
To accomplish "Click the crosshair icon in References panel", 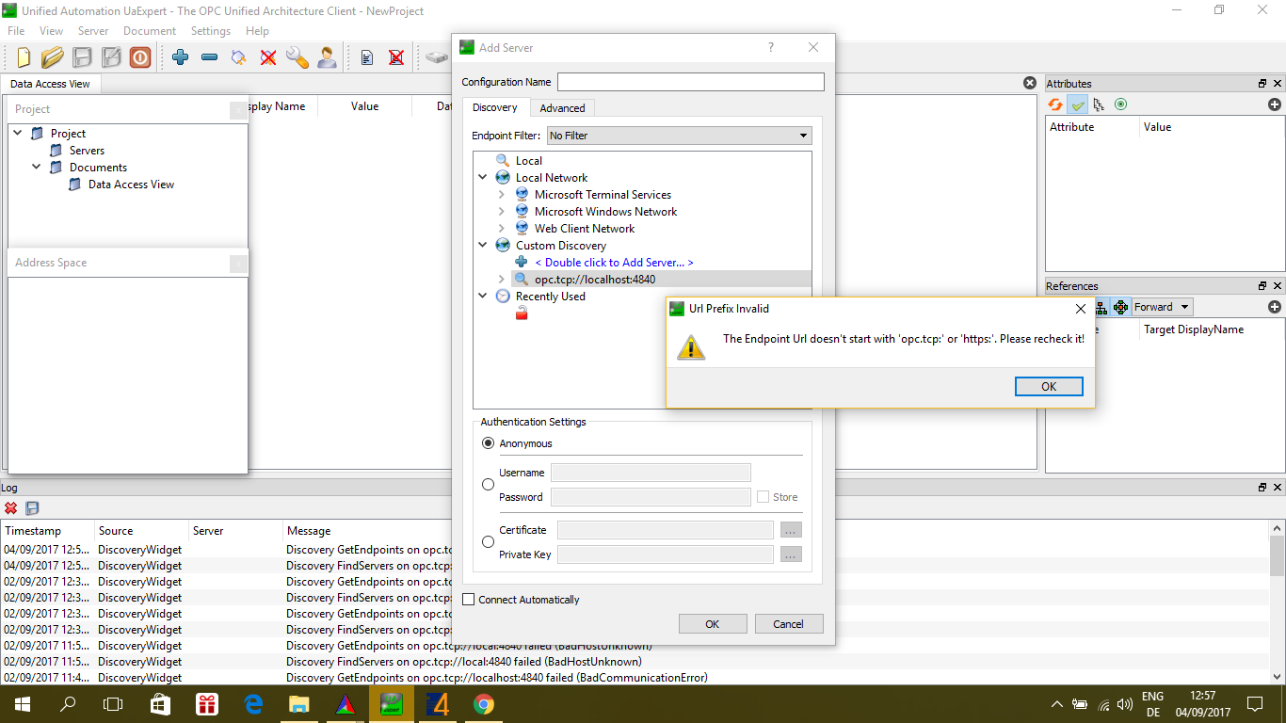I will tap(1120, 307).
